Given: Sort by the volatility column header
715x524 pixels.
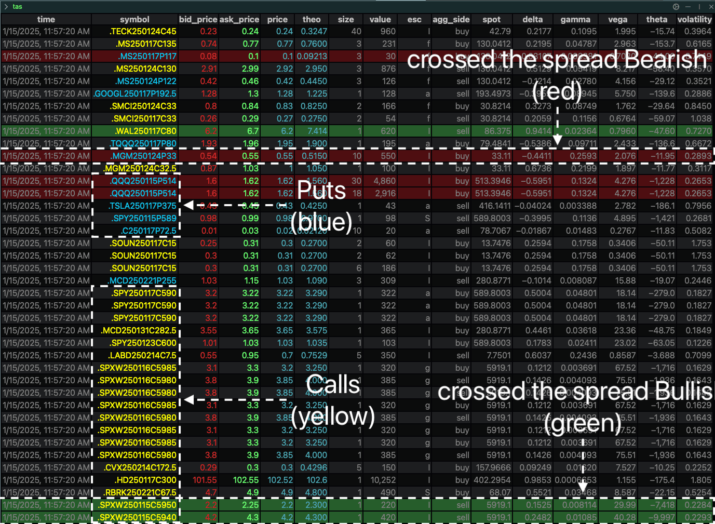Looking at the screenshot, I should click(x=695, y=19).
